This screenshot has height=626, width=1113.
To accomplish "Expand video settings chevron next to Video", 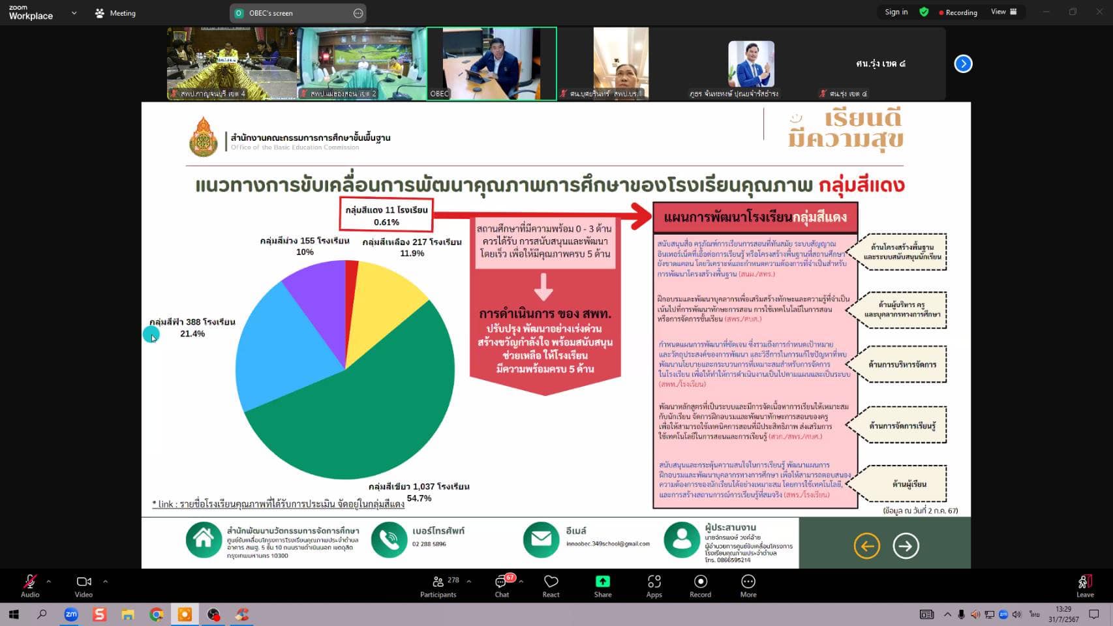I will tap(105, 581).
